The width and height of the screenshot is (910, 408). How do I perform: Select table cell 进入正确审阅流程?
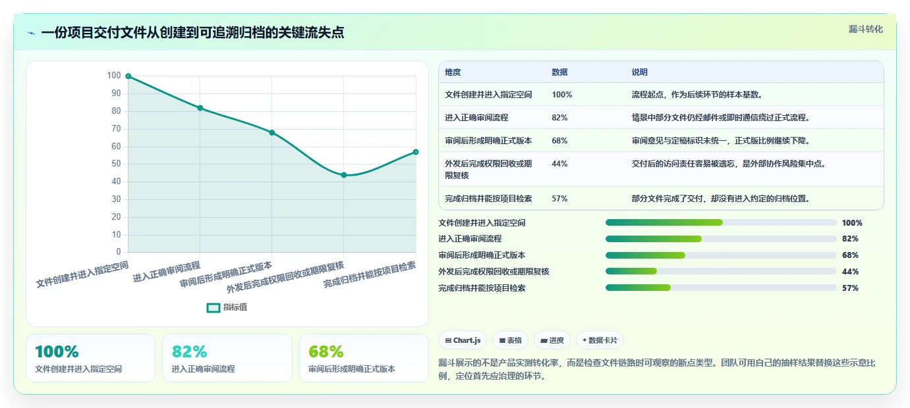pos(476,118)
